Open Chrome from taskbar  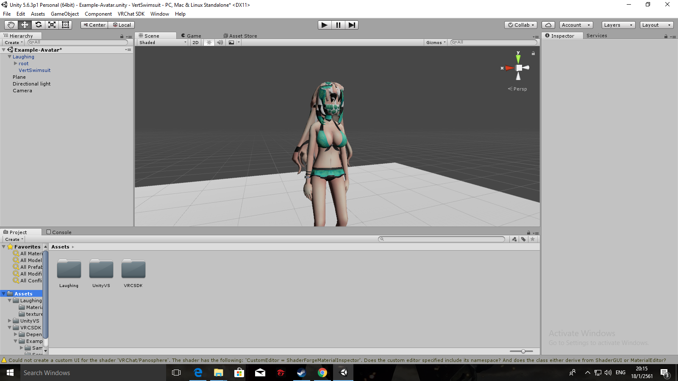pos(322,373)
